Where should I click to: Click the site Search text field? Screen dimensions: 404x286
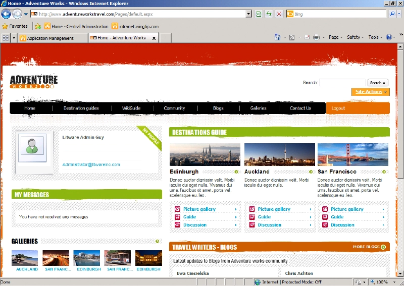(x=342, y=83)
